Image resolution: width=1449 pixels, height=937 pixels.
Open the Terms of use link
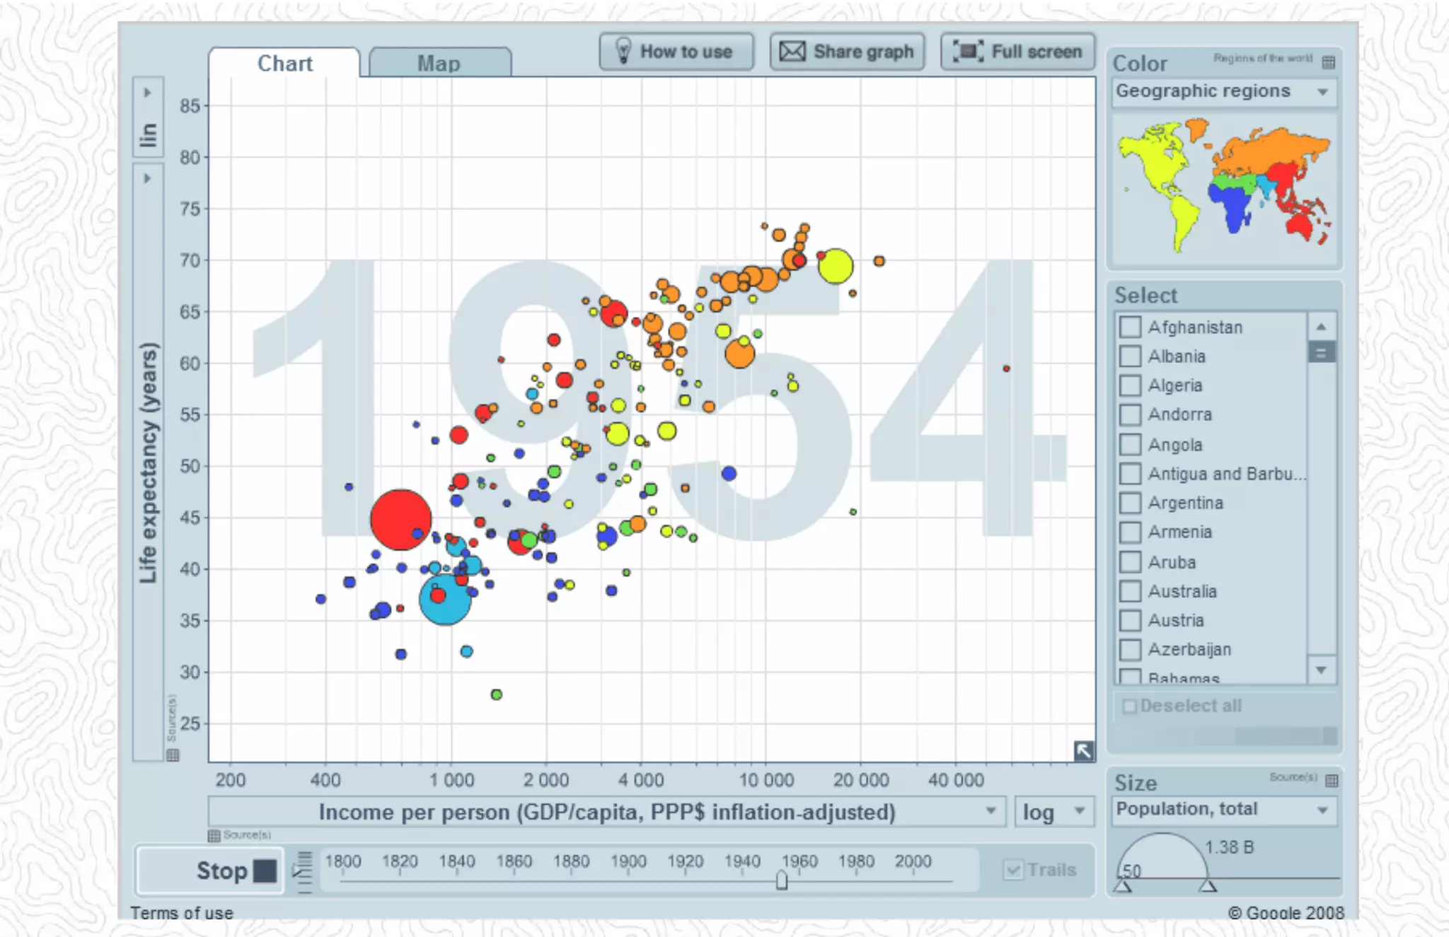click(x=182, y=913)
